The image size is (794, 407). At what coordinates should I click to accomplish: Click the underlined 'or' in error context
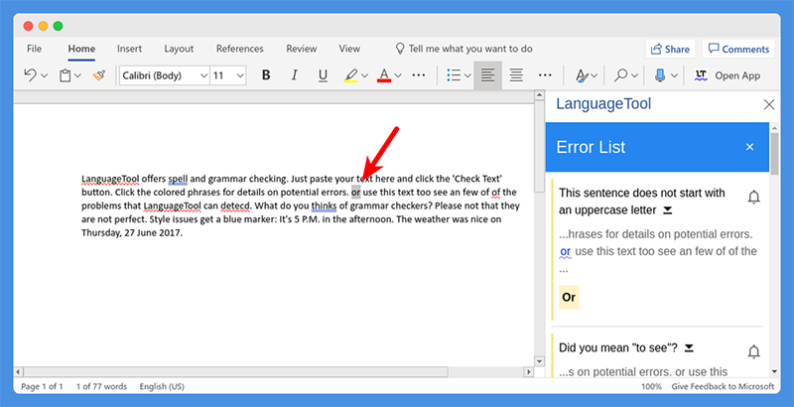(x=565, y=251)
